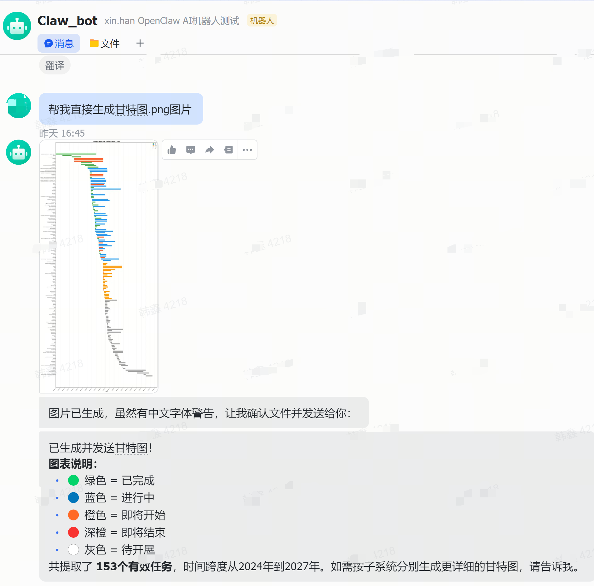
Task: Quote-reply to the Gantt chart message
Action: point(228,150)
